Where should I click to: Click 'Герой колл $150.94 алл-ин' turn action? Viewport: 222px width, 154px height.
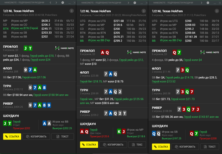[x=51, y=95]
